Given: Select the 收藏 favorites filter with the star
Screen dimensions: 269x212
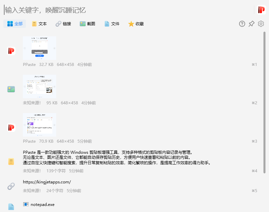Looking at the screenshot, I should click(x=136, y=24).
